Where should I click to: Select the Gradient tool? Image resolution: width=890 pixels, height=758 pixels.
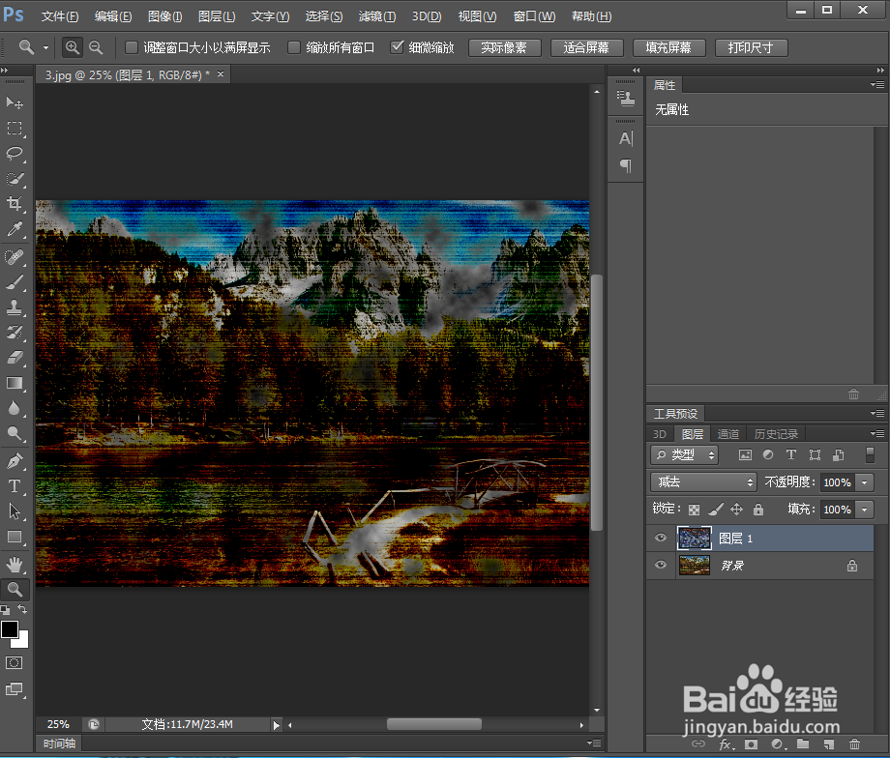point(15,383)
